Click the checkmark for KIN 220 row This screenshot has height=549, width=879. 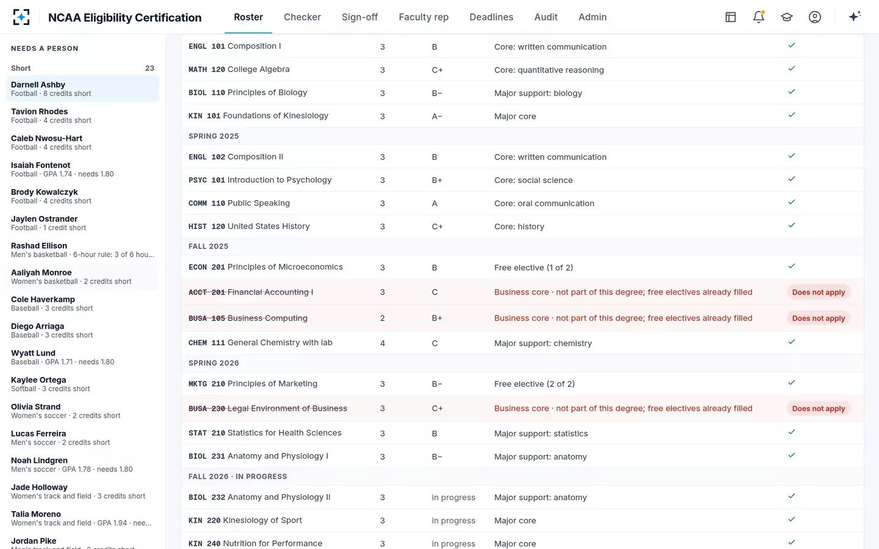pyautogui.click(x=792, y=519)
